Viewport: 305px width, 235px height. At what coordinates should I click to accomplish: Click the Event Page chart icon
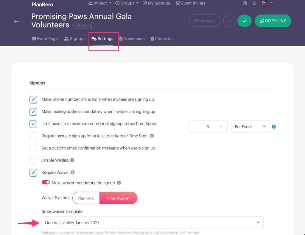[34, 39]
